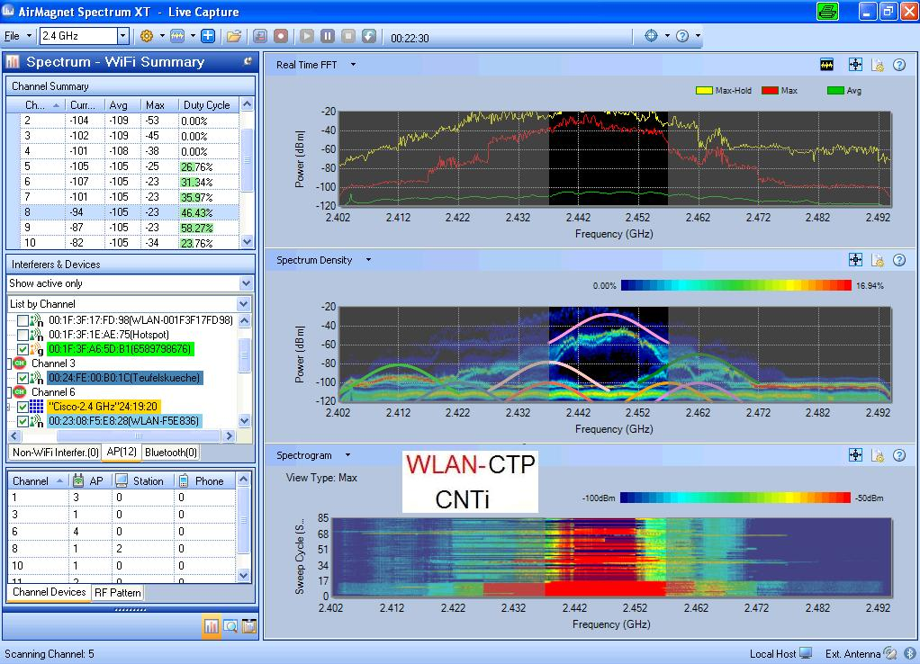Image resolution: width=920 pixels, height=664 pixels.
Task: Click the red record button
Action: pyautogui.click(x=281, y=36)
